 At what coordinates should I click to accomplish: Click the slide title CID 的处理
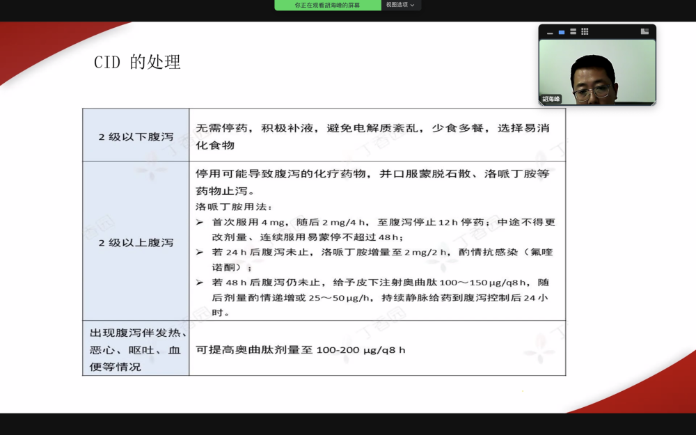pos(137,63)
